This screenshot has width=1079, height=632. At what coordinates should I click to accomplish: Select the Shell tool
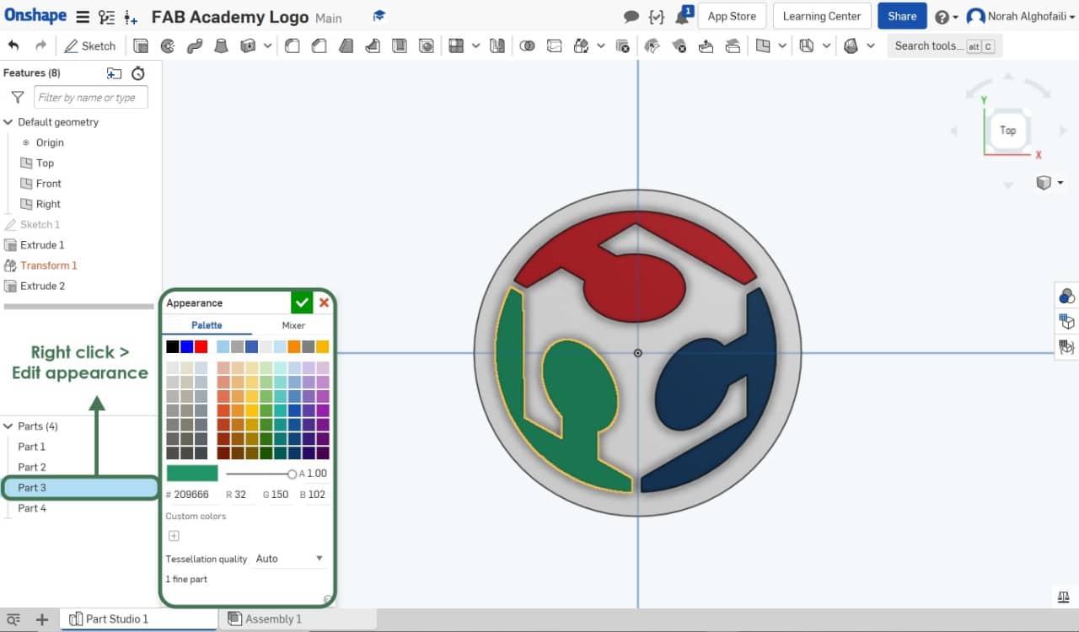pos(400,46)
